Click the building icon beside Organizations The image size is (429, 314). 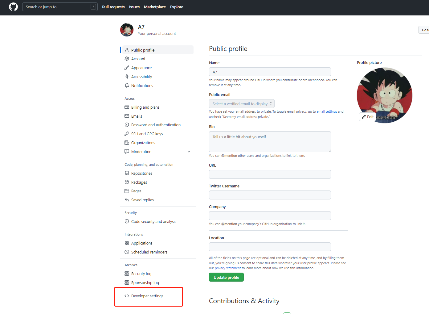point(127,143)
